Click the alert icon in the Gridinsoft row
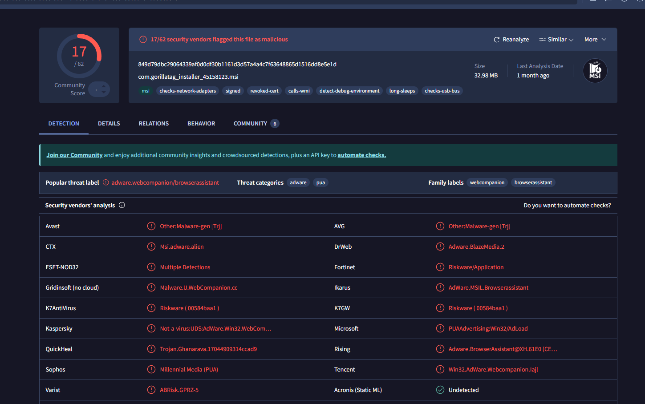 point(151,287)
